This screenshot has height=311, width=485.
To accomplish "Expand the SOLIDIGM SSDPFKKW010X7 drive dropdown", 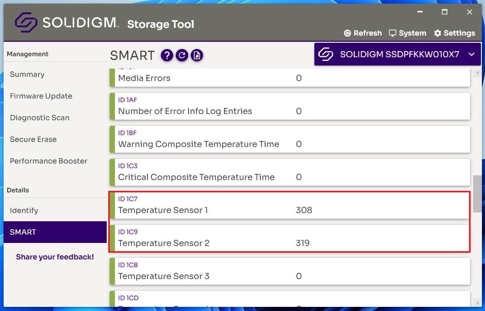I will pos(397,55).
